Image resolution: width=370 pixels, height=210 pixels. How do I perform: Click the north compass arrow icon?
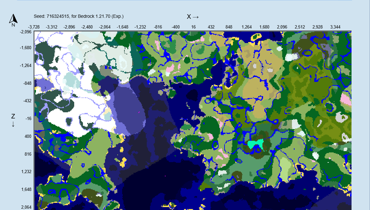13,20
